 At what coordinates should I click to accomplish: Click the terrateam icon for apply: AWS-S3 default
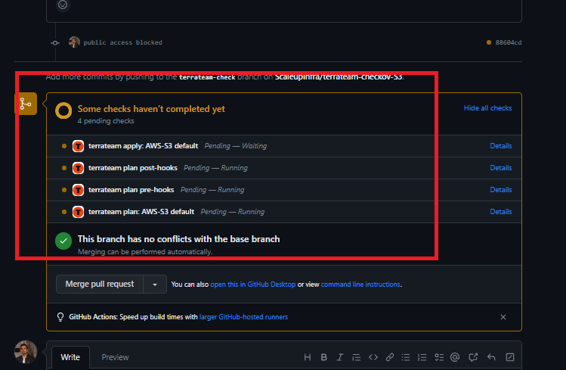pos(78,146)
